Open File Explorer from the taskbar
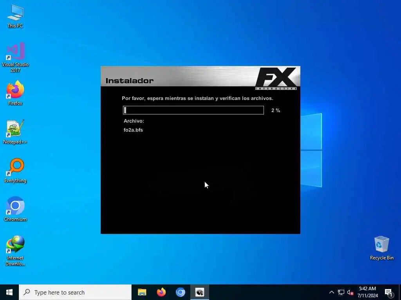Screen dimensions: 401x300 [142, 292]
